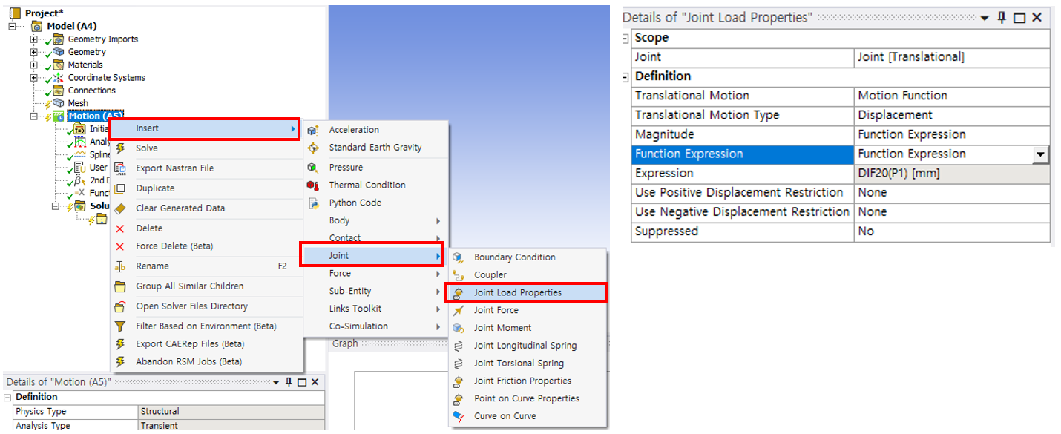1061x434 pixels.
Task: Click the Joint Friction Properties icon
Action: 459,381
